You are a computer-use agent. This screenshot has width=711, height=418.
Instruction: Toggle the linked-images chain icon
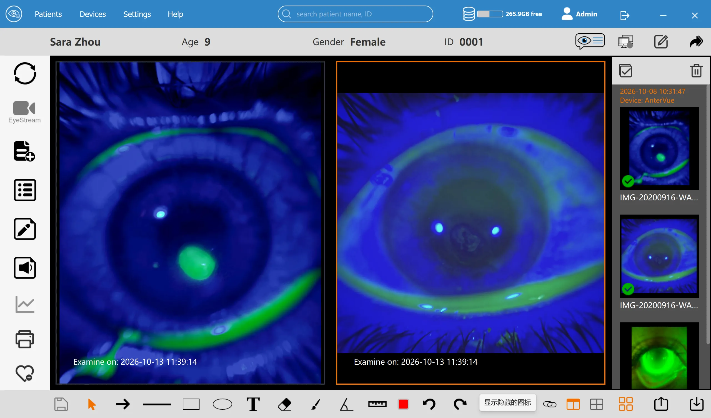pos(550,404)
